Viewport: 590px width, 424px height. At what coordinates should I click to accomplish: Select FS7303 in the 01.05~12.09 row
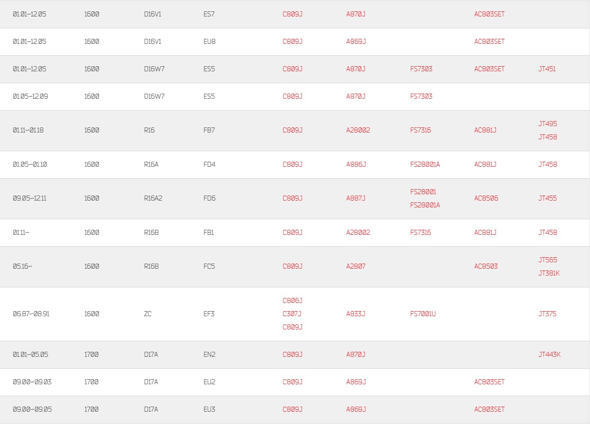click(421, 96)
